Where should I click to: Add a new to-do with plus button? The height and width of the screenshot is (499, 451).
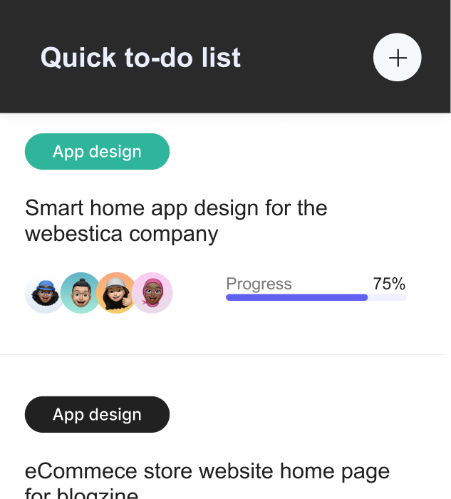coord(398,58)
